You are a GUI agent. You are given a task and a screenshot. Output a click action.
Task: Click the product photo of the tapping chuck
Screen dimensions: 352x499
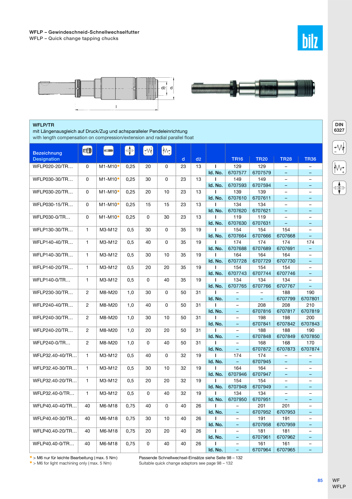pyautogui.click(x=253, y=88)
